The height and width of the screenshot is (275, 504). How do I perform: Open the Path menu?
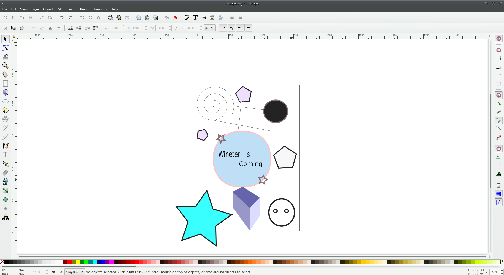[60, 9]
